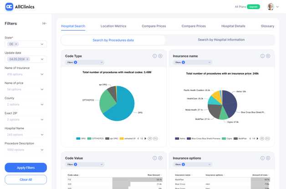Collapse the Filters sidebar panel

(x=44, y=24)
